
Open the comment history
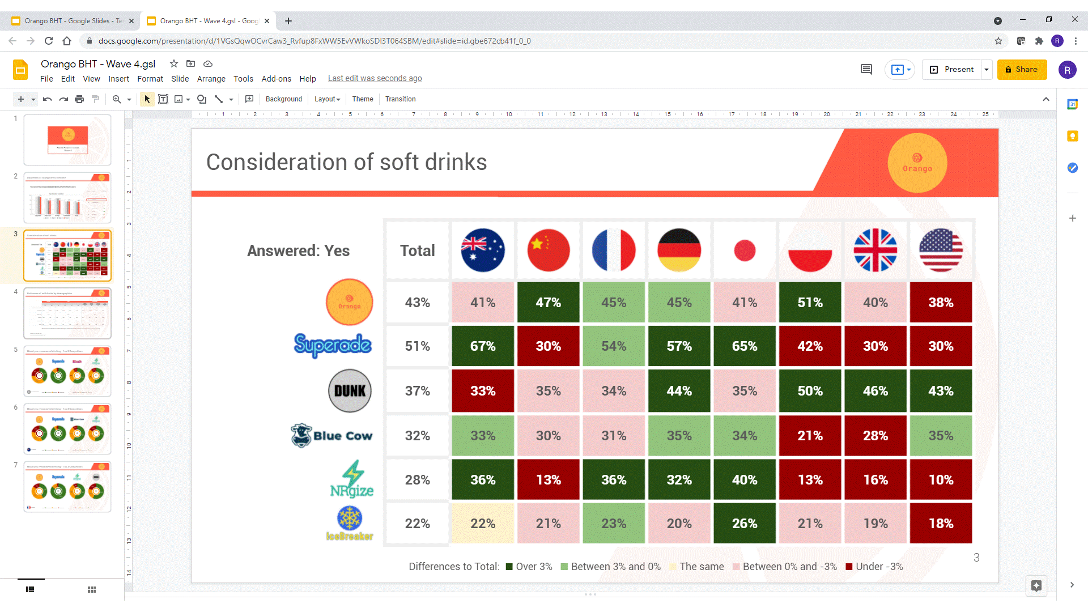click(x=866, y=70)
